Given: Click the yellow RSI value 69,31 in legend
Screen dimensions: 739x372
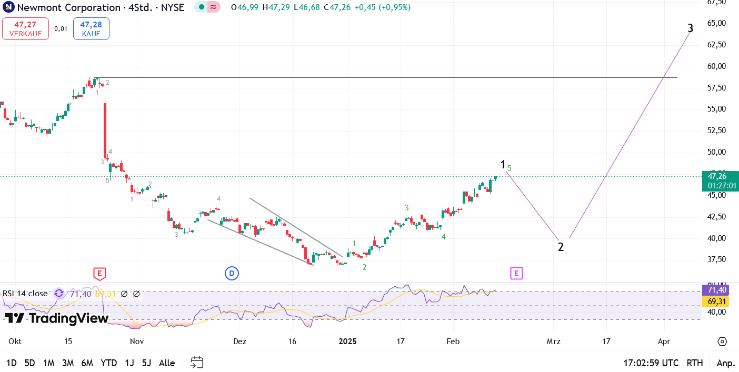Looking at the screenshot, I should [105, 294].
